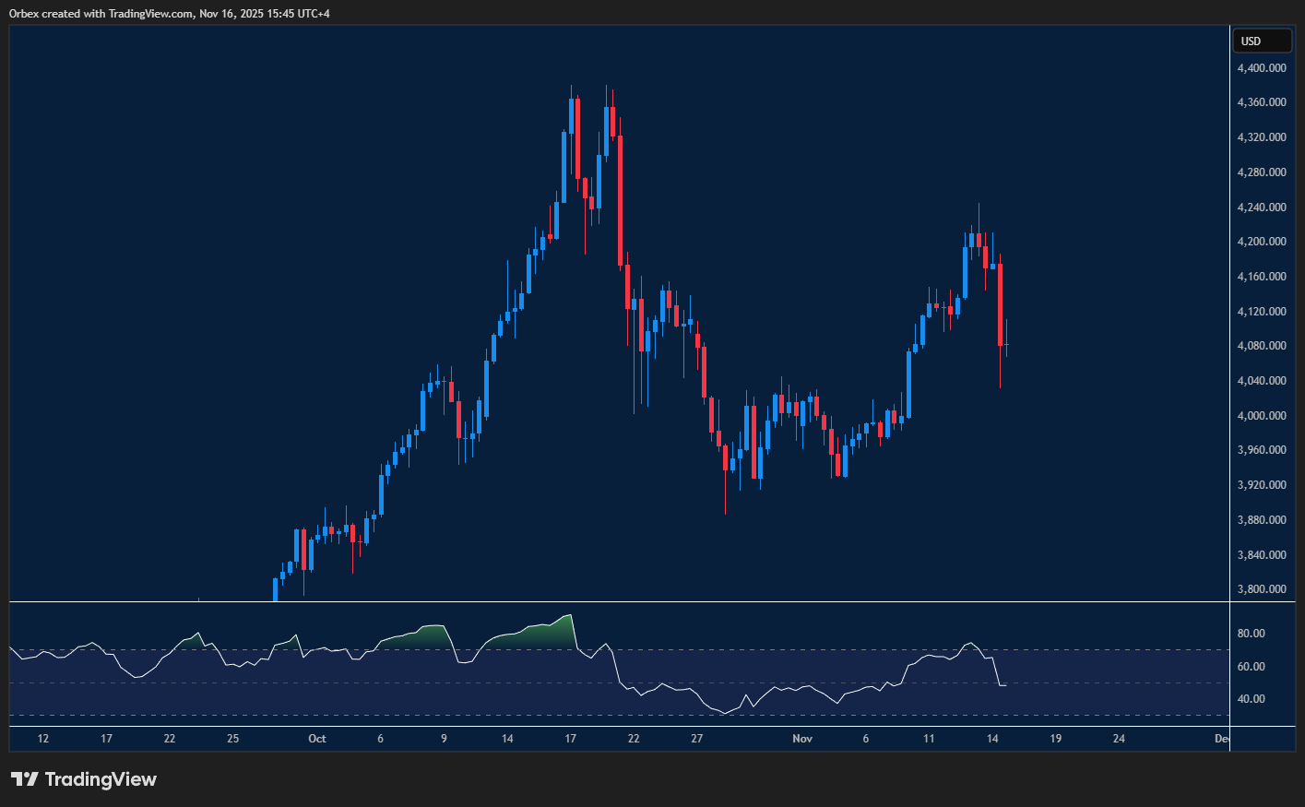Select the 4,200.000 price scale label
The width and height of the screenshot is (1305, 807).
(x=1262, y=242)
